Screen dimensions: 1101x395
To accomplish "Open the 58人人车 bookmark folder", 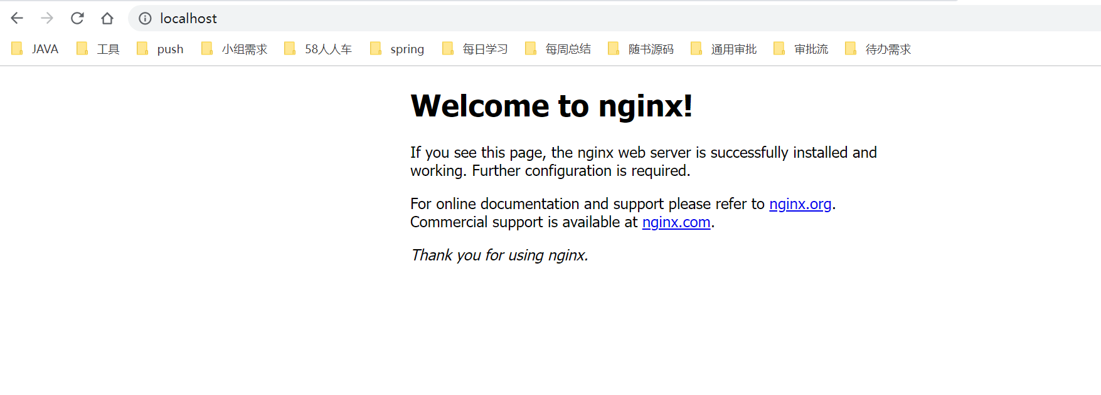I will pyautogui.click(x=318, y=49).
